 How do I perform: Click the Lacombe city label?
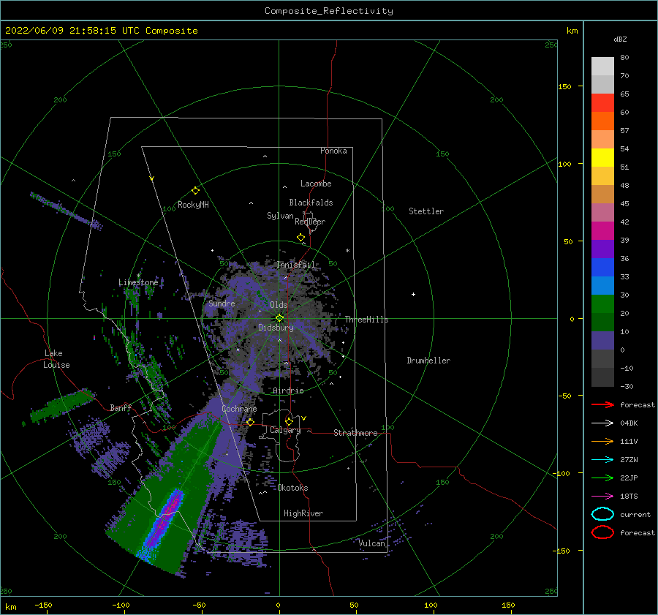[x=316, y=184]
